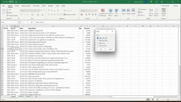The width and height of the screenshot is (181, 102).
Task: Switch to the Page Layout tab
Action: (26, 6)
